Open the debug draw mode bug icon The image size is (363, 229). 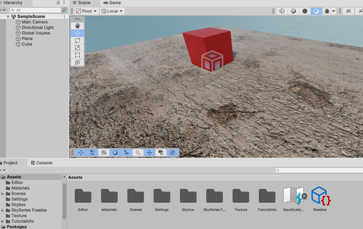pos(327,11)
